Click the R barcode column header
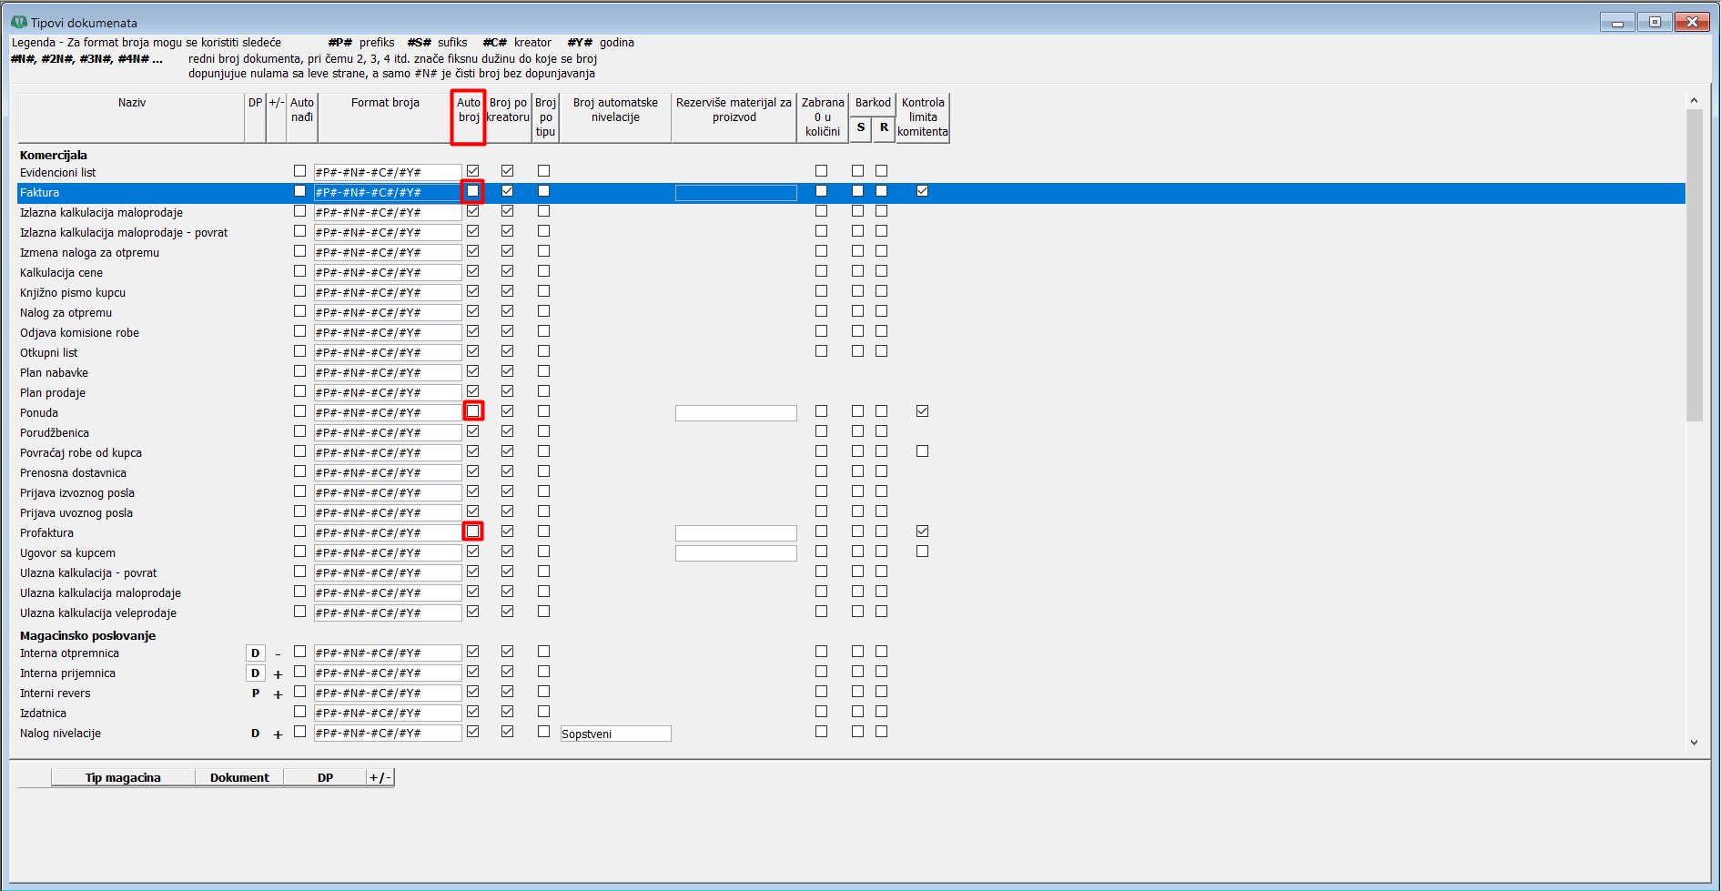1721x891 pixels. click(884, 128)
